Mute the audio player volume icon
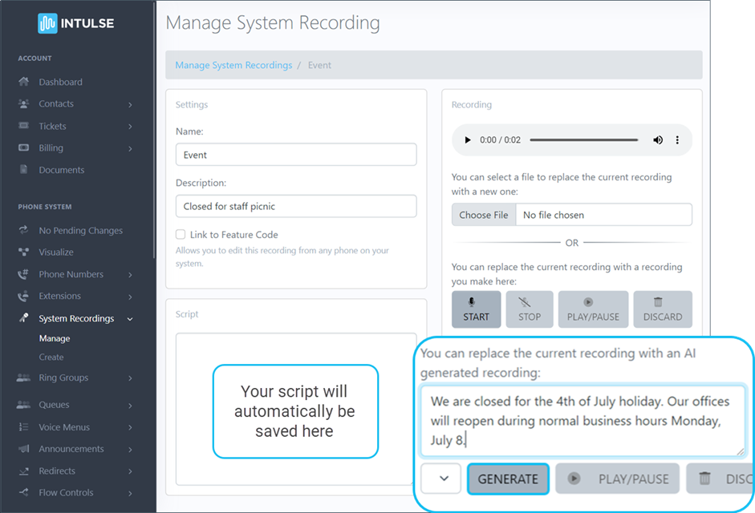Image resolution: width=755 pixels, height=513 pixels. (x=658, y=139)
